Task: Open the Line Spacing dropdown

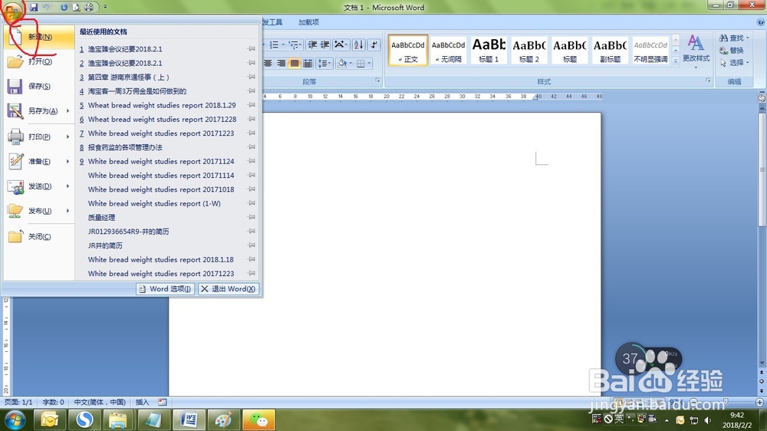Action: 324,63
